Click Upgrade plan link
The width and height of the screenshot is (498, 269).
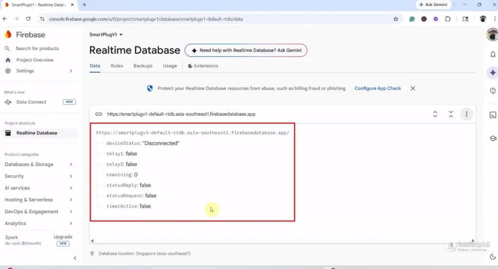(63, 237)
